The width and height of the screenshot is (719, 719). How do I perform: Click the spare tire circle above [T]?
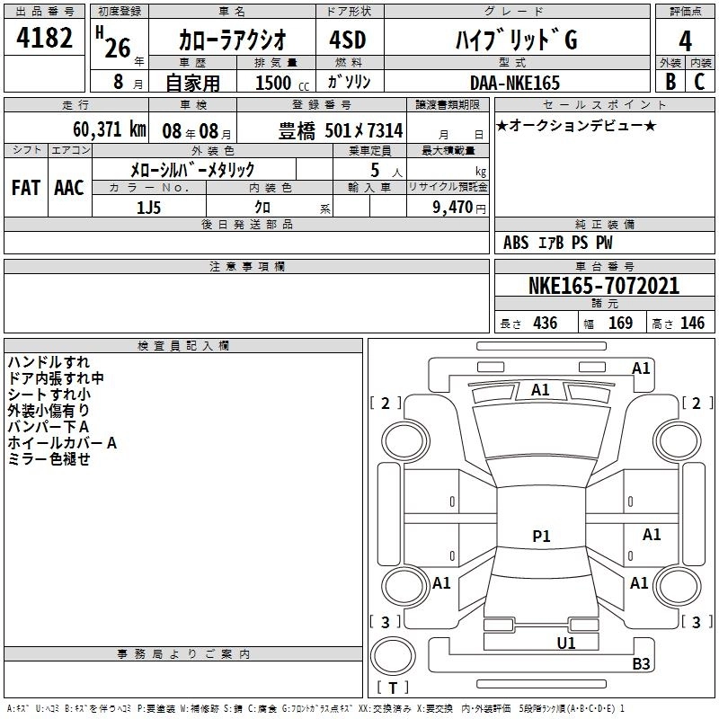[393, 656]
